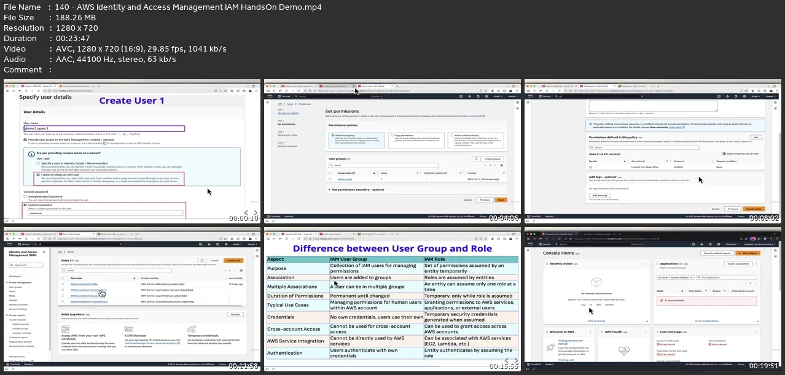Click the Users breadcrumb in Set permissions frame
This screenshot has width=785, height=375.
pos(289,104)
